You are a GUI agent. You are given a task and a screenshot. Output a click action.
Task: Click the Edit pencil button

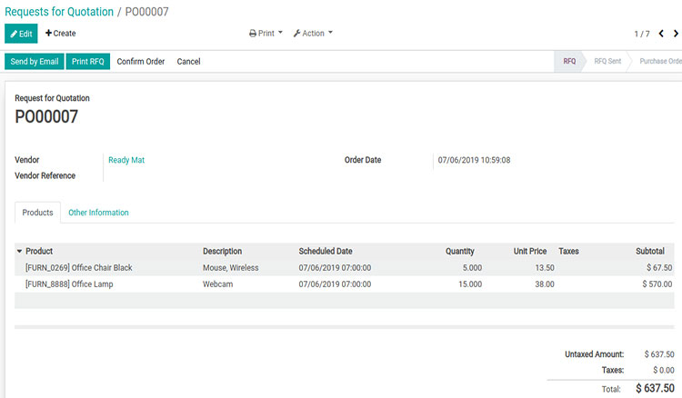click(x=21, y=34)
